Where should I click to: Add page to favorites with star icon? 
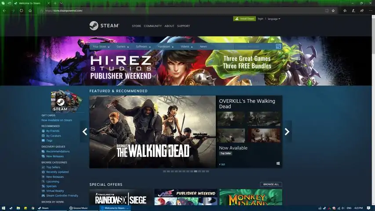(x=333, y=11)
